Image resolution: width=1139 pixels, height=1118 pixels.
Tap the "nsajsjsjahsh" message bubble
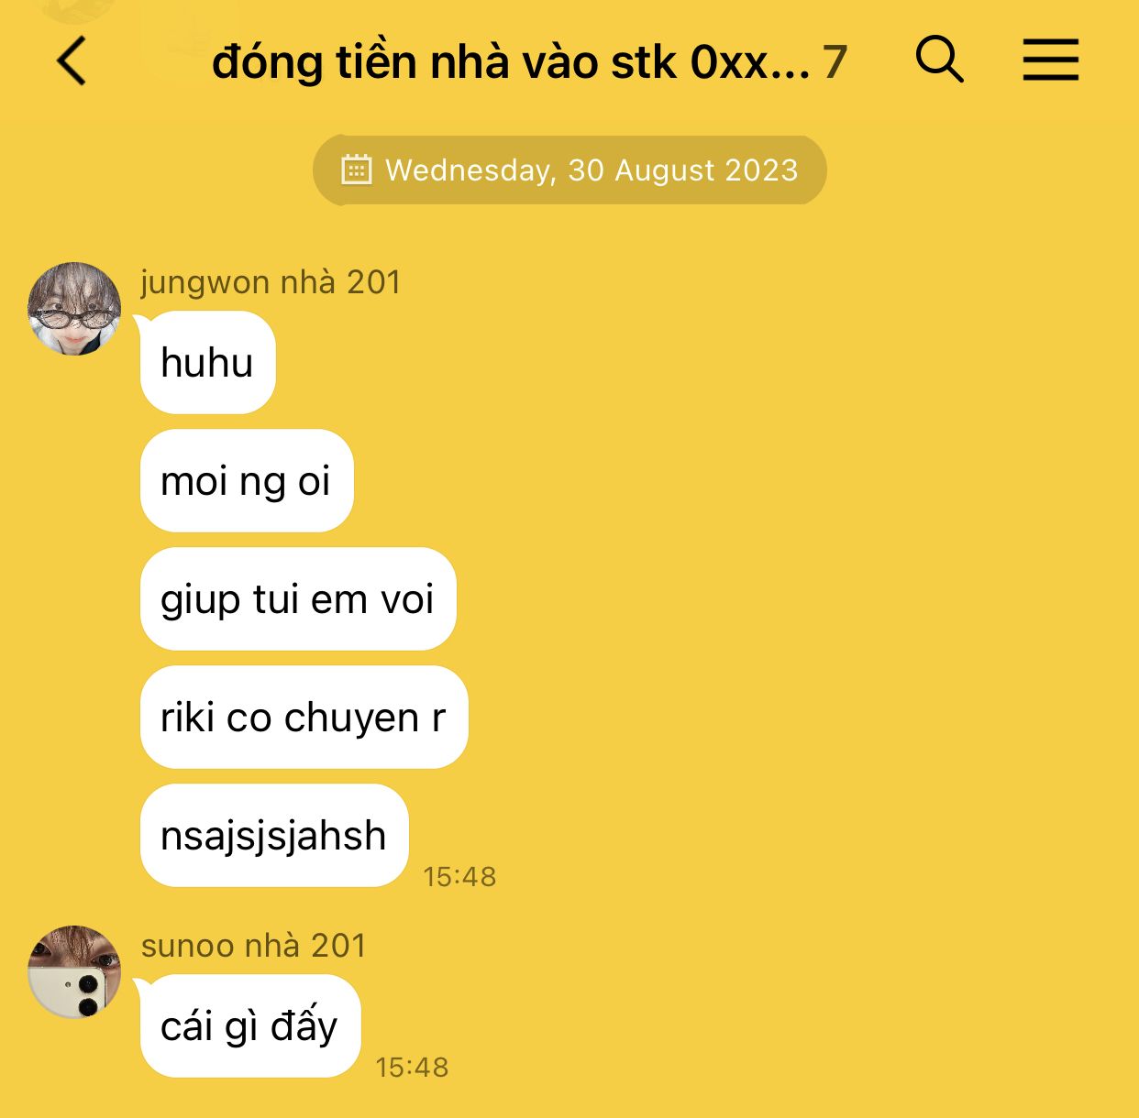pos(274,836)
